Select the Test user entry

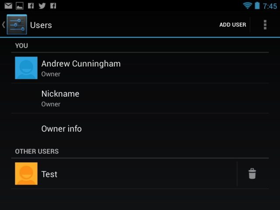(124, 174)
